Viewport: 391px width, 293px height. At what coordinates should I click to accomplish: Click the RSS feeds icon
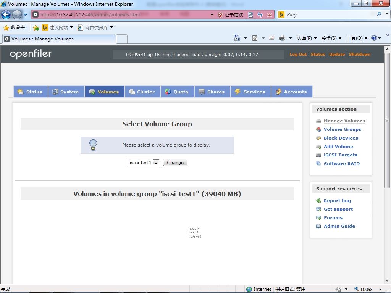pyautogui.click(x=255, y=38)
